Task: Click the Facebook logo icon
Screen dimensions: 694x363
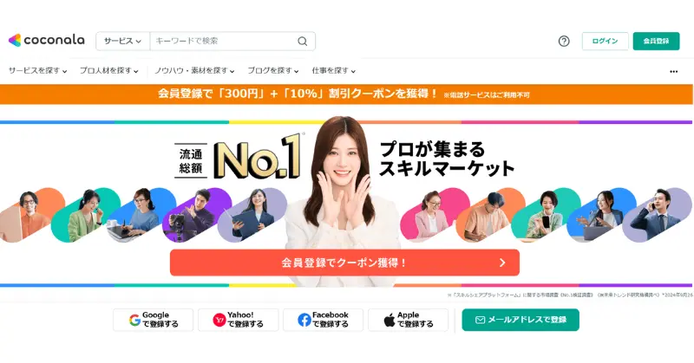Action: [x=304, y=320]
